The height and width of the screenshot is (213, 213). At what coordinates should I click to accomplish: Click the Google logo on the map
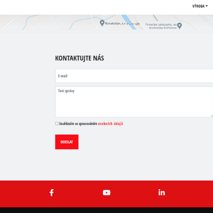(134, 24)
